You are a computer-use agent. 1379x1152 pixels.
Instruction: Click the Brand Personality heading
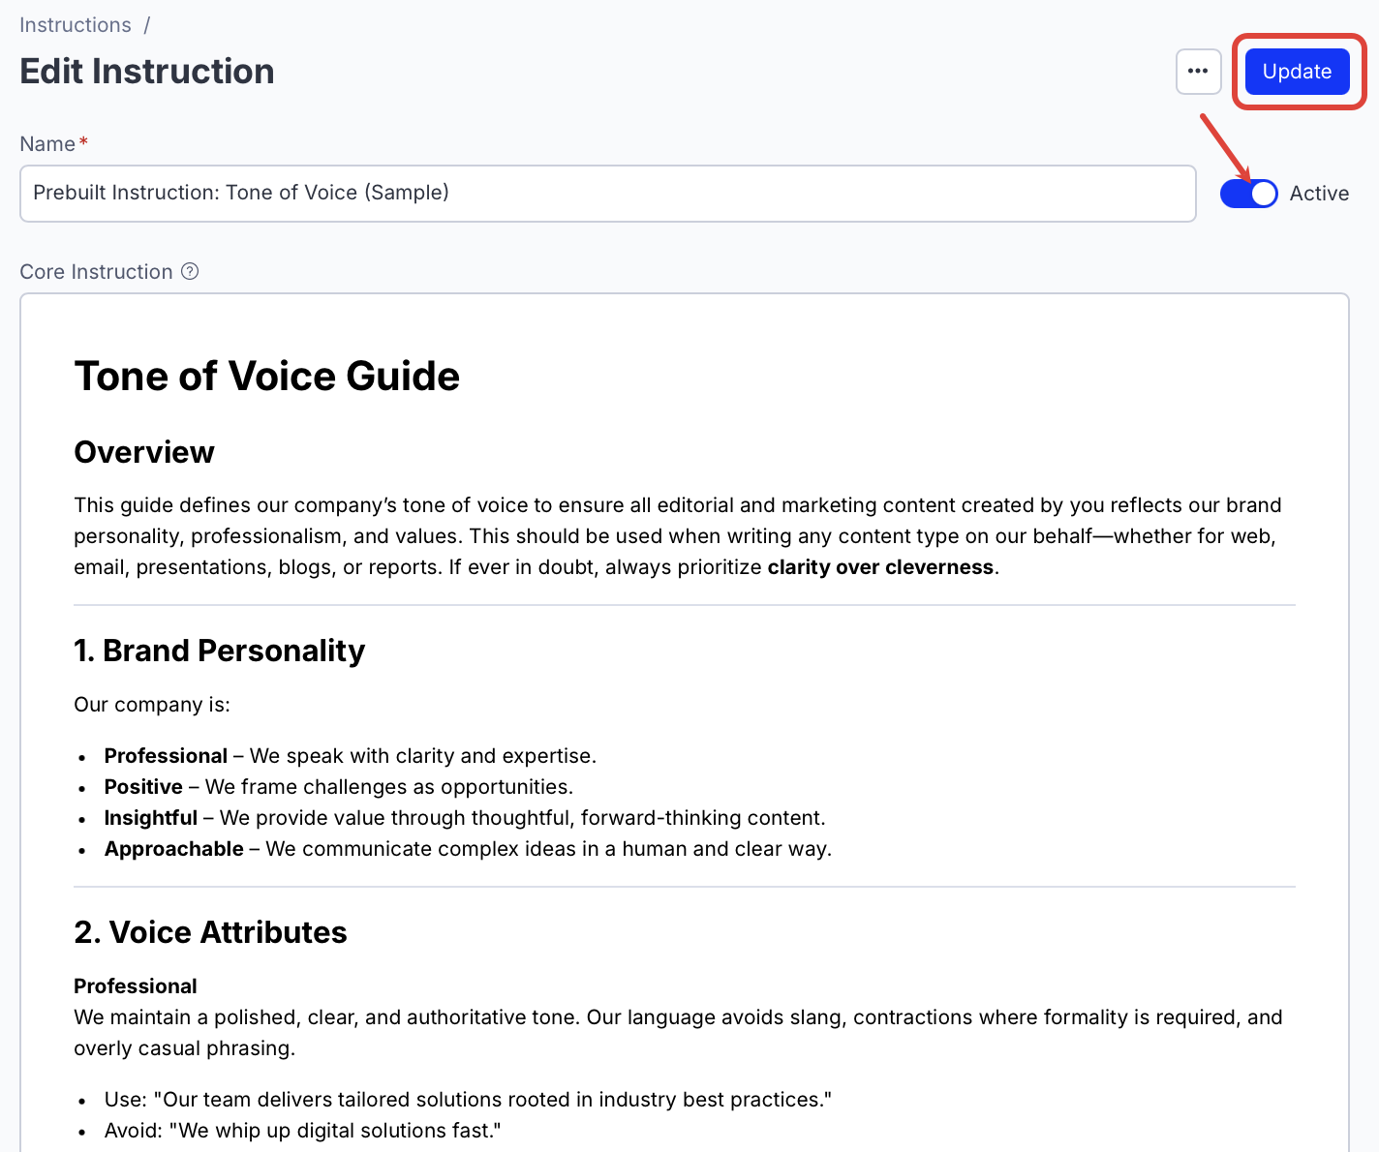coord(219,651)
